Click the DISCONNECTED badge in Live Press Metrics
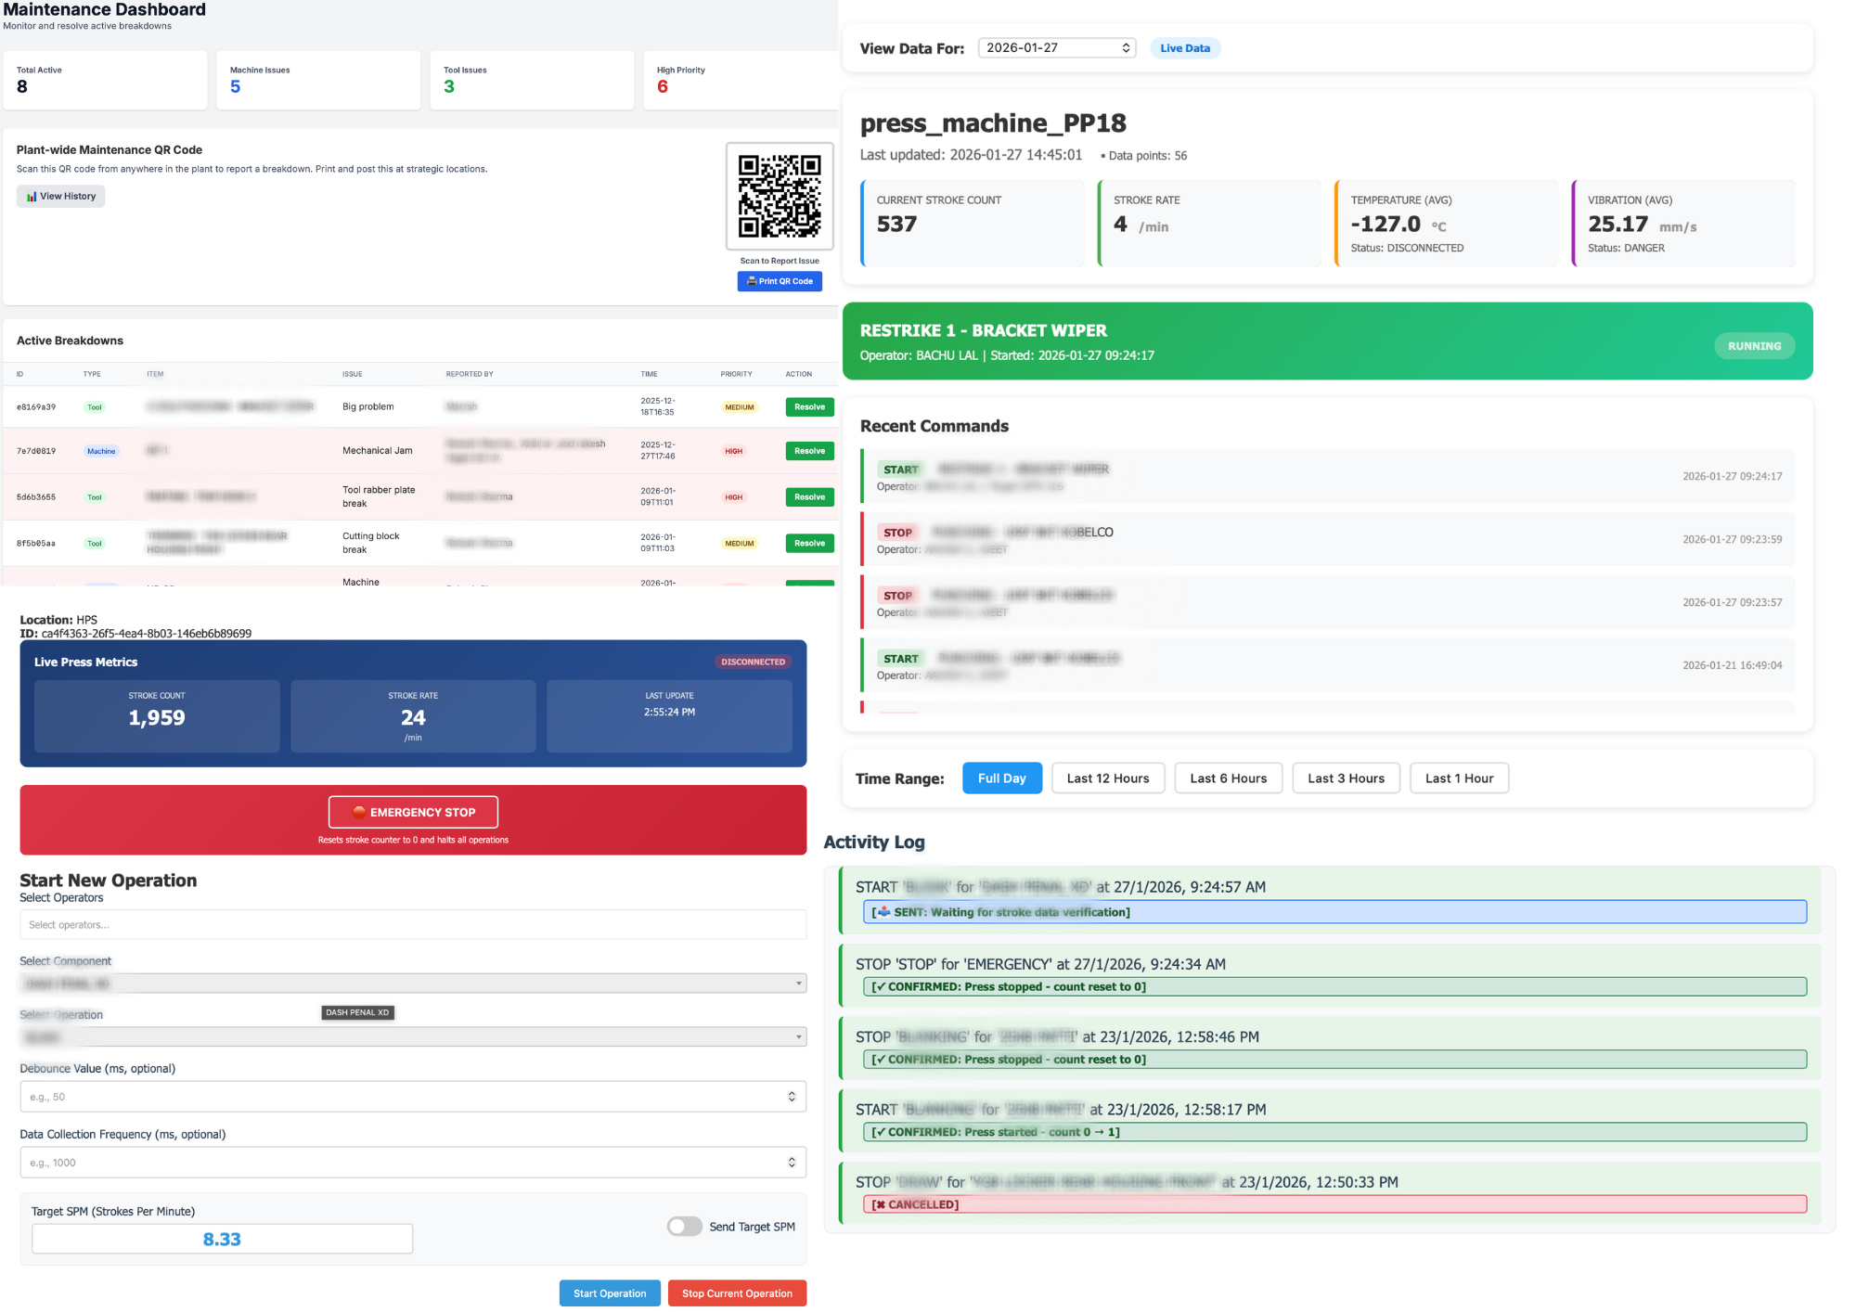The height and width of the screenshot is (1312, 1856). click(752, 662)
